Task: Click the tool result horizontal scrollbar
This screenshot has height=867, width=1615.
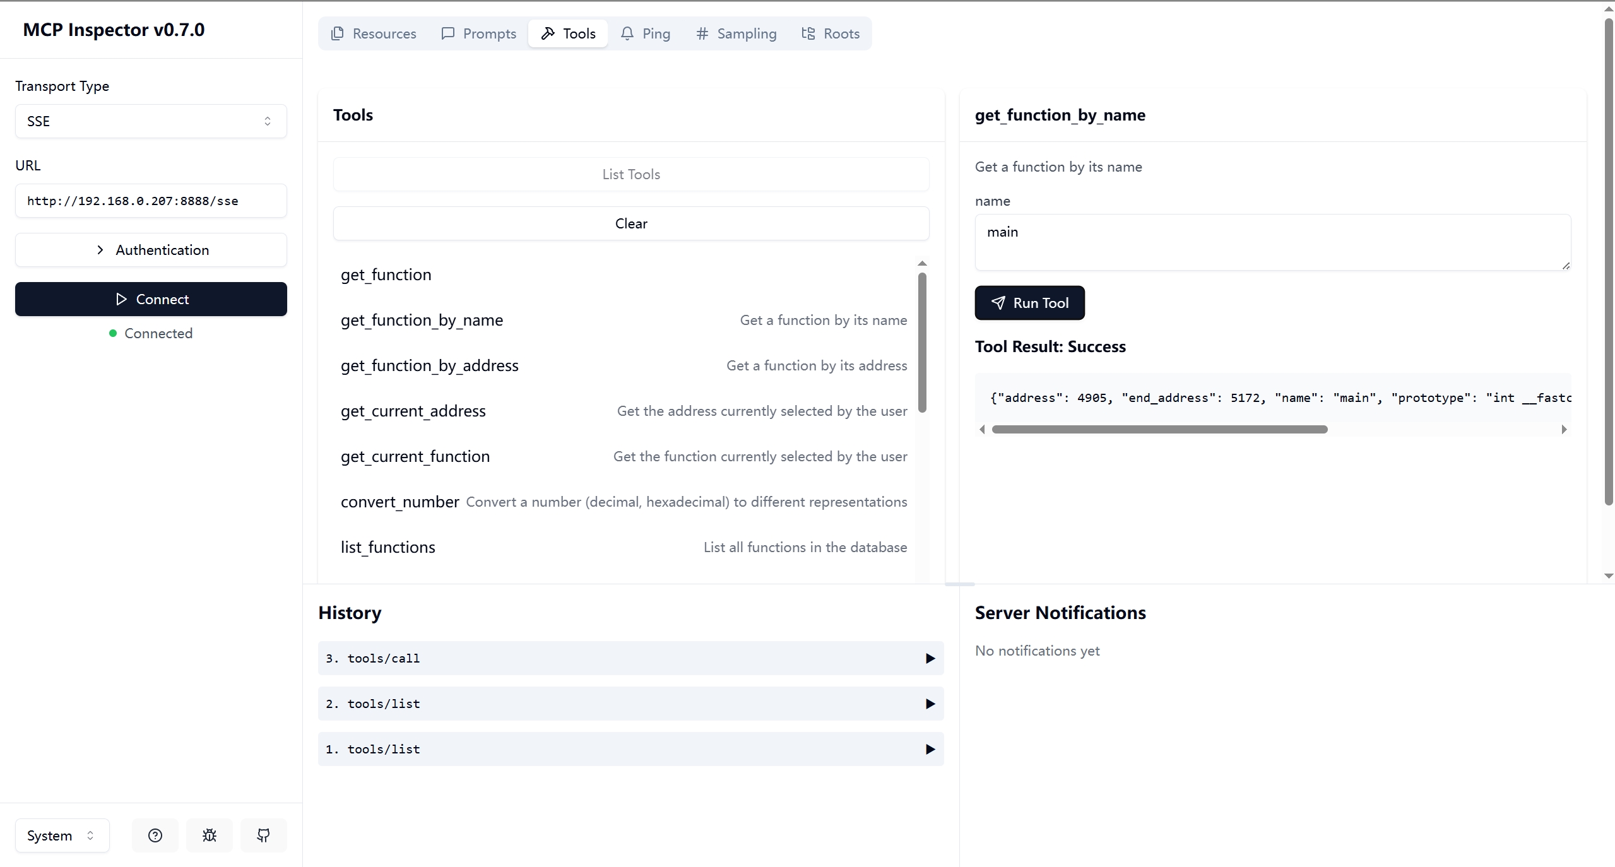Action: (x=1159, y=430)
